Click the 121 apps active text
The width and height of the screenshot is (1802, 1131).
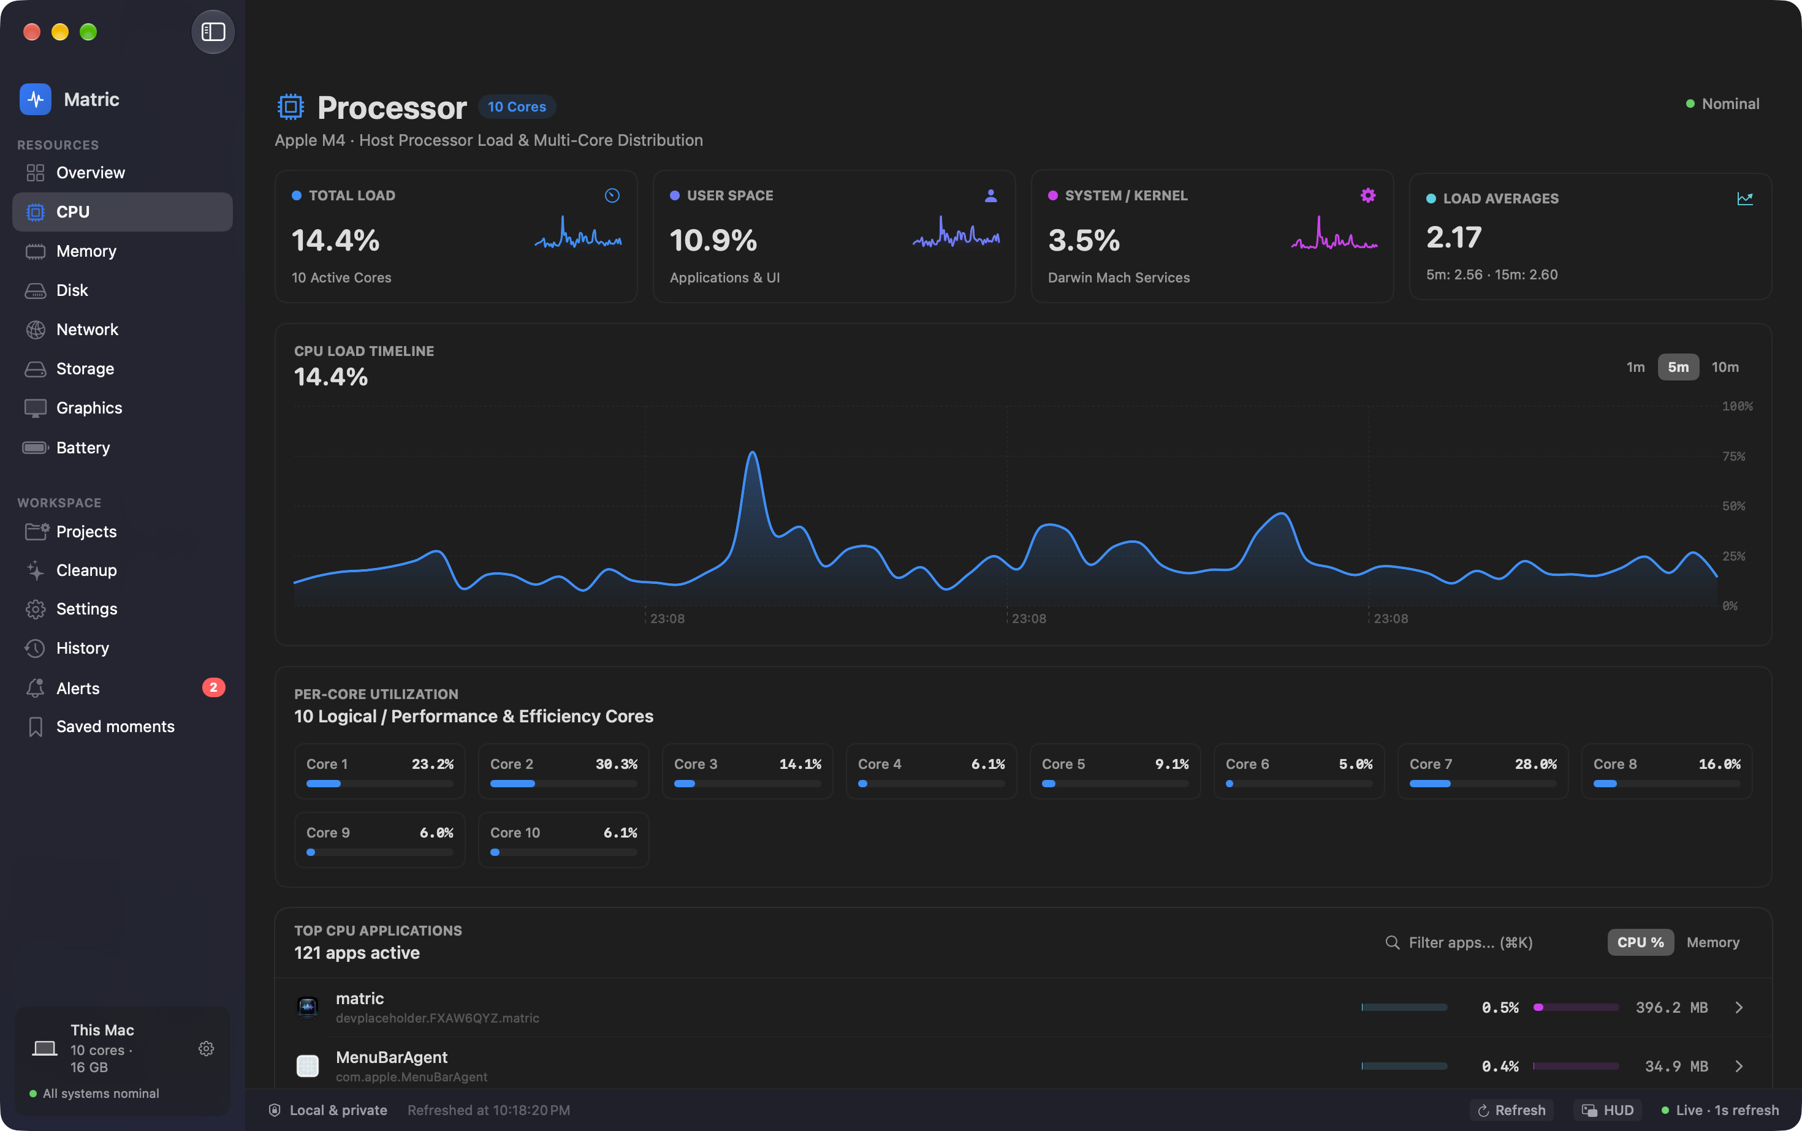pyautogui.click(x=357, y=953)
